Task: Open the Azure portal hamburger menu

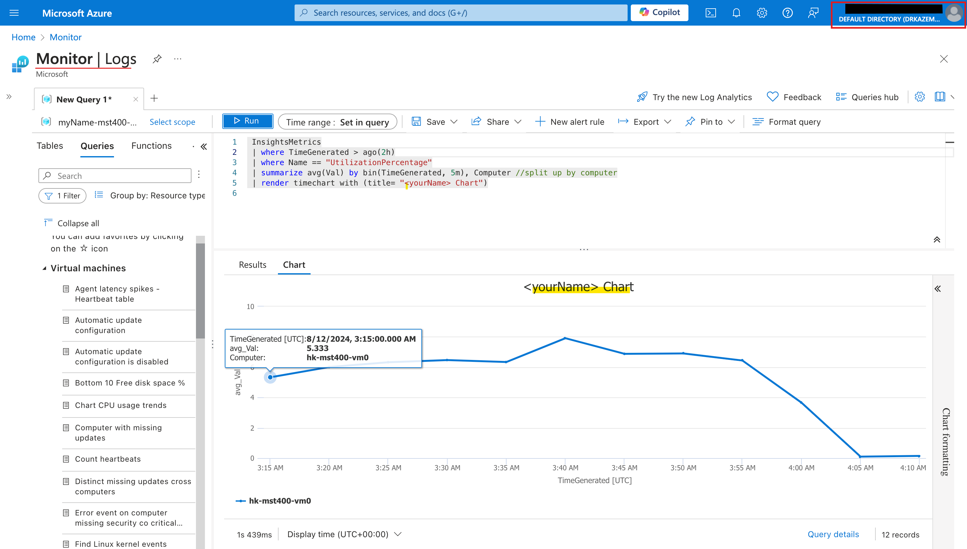Action: [14, 13]
